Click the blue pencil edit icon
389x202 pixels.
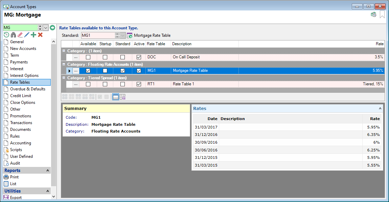point(27,35)
